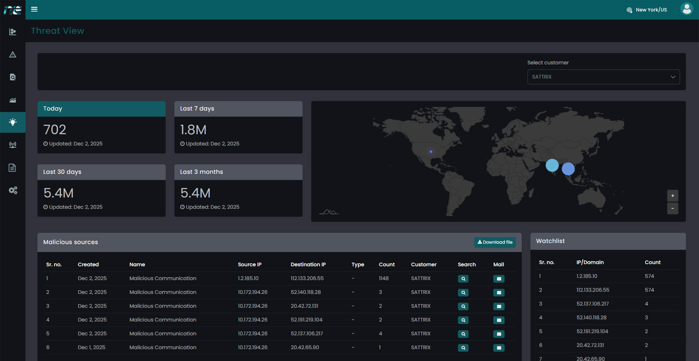Open the settings gears sidebar icon
The width and height of the screenshot is (699, 361).
13,190
